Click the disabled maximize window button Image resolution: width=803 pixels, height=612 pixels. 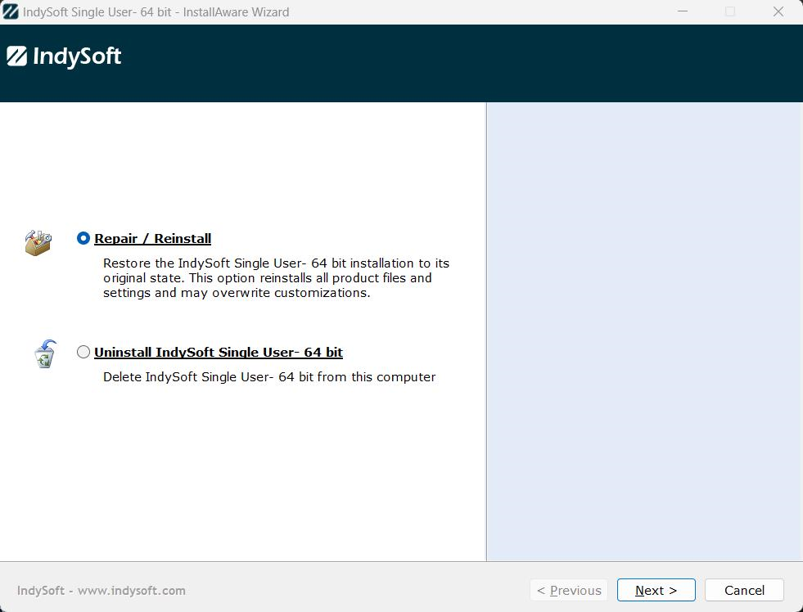tap(730, 11)
